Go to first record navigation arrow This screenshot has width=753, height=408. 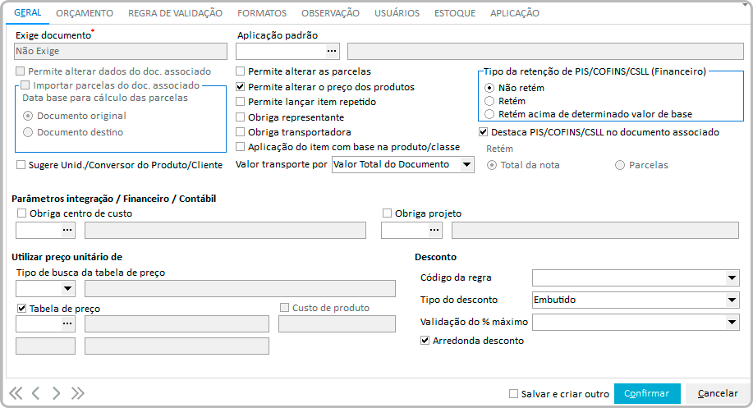point(16,393)
